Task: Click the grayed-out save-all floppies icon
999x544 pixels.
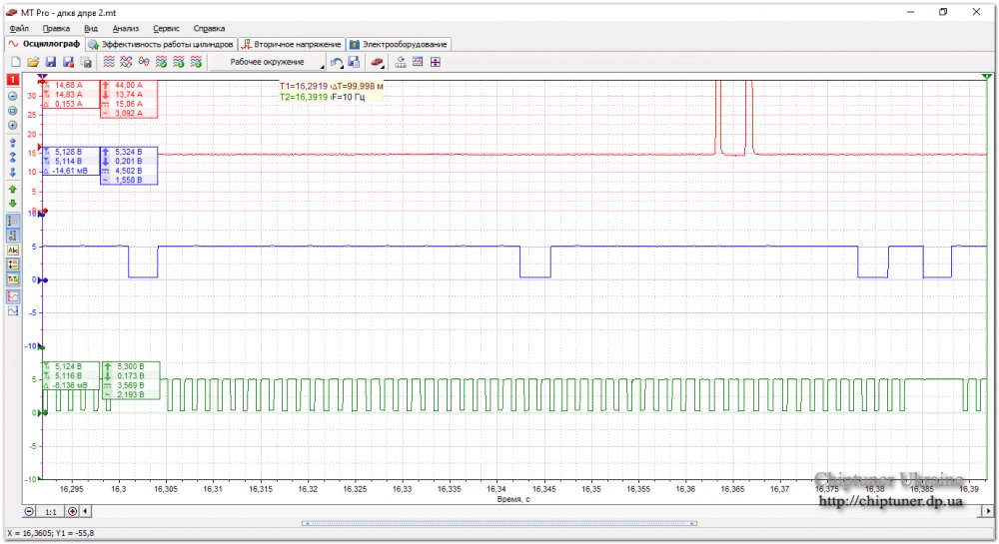Action: (x=86, y=62)
